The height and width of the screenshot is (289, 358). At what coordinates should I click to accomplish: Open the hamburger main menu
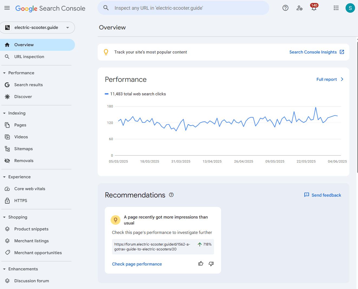[7, 8]
